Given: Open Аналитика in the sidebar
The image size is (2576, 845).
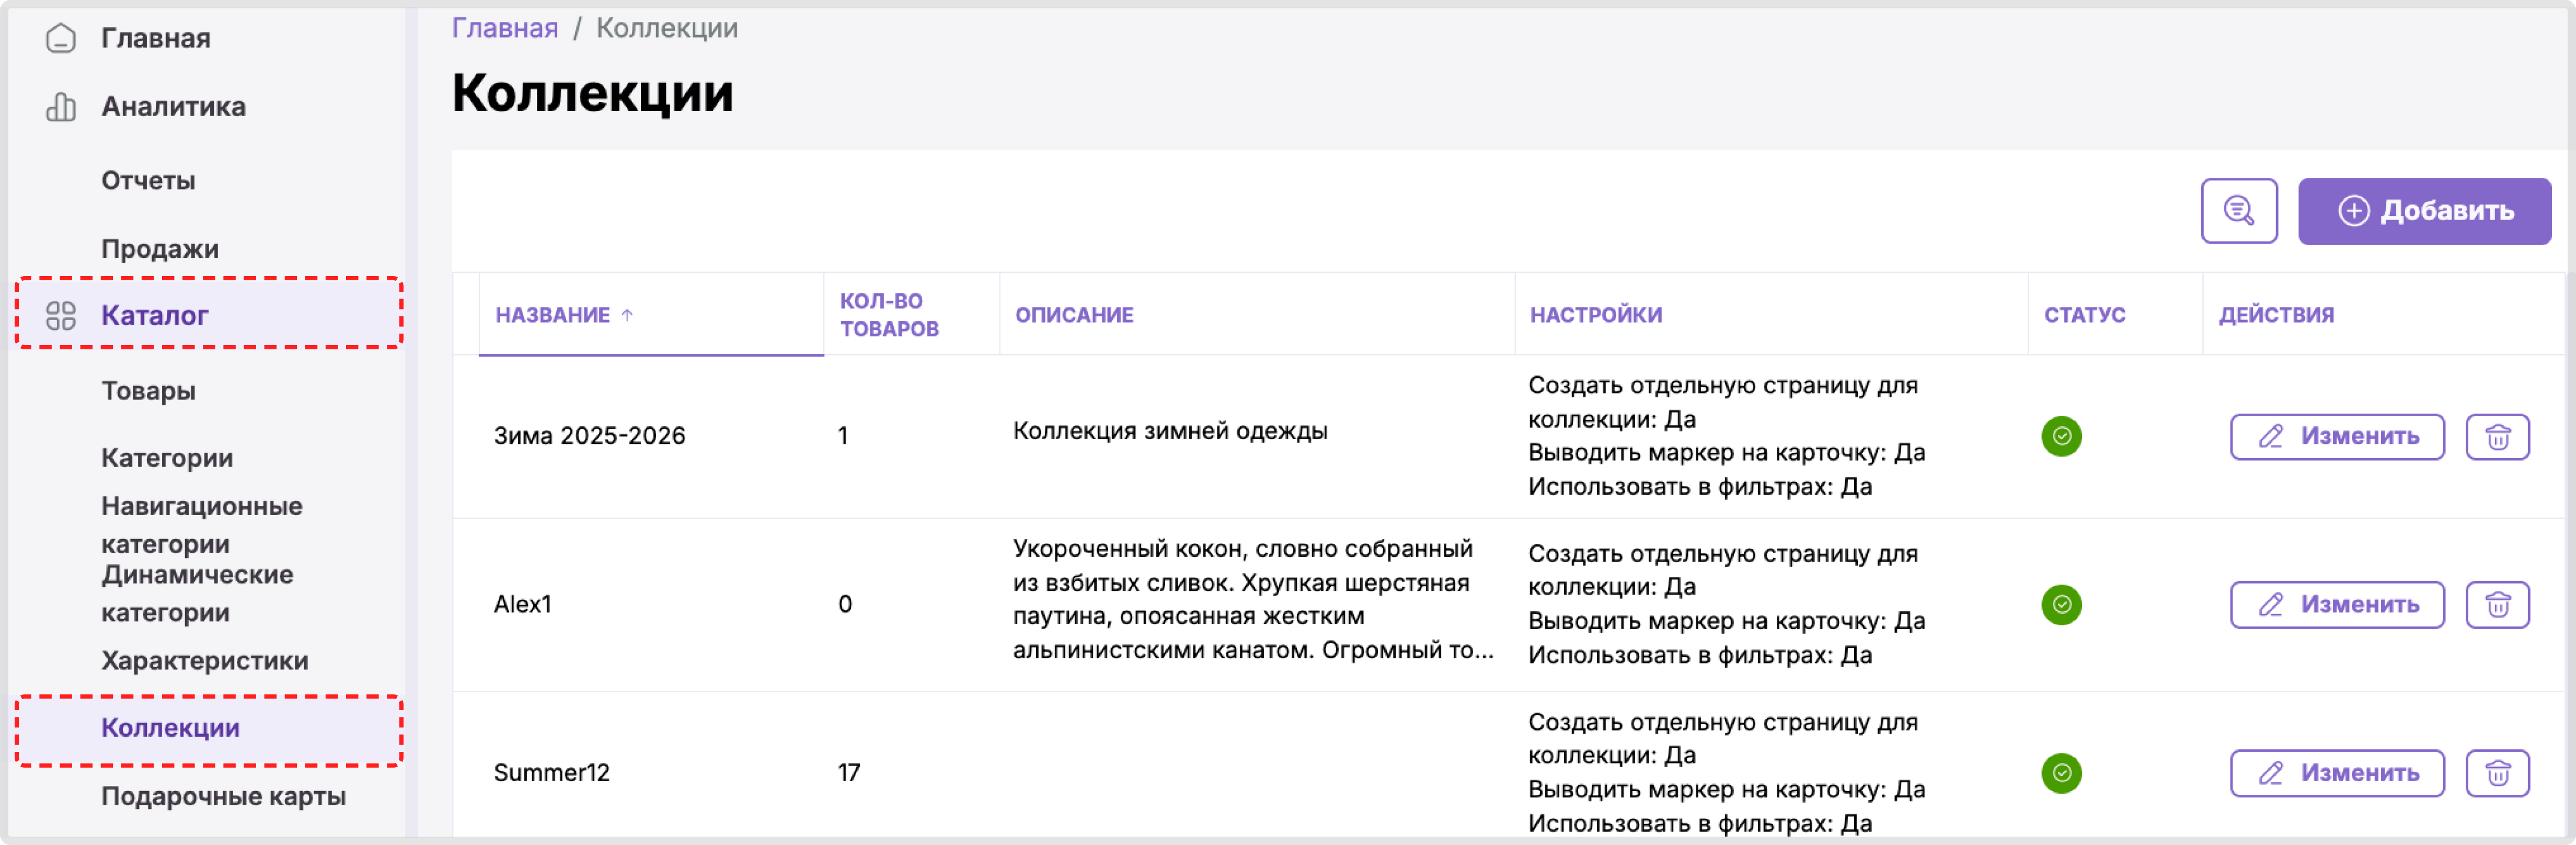Looking at the screenshot, I should click(x=173, y=106).
